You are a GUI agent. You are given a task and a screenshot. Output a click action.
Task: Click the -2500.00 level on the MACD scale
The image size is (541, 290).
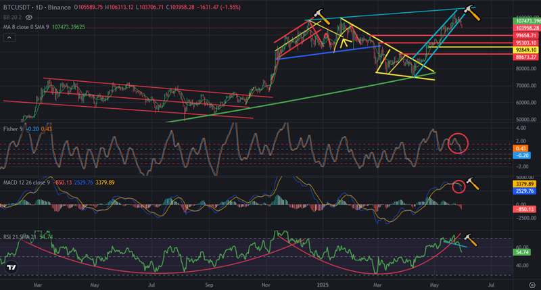click(526, 218)
